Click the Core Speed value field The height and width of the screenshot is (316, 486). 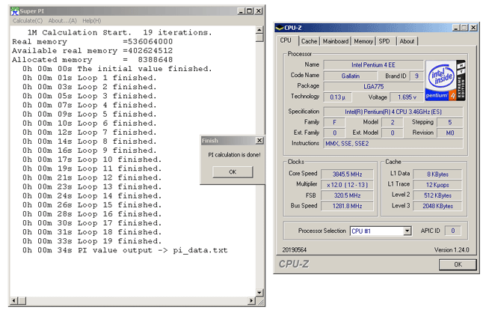pyautogui.click(x=345, y=174)
